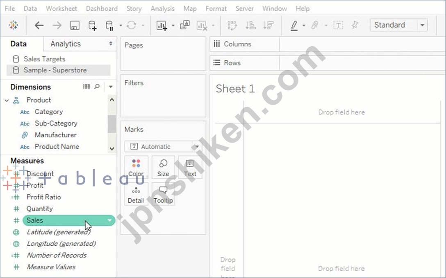The image size is (446, 278).
Task: Pause auto updates using the toolbar icon
Action: [109, 25]
